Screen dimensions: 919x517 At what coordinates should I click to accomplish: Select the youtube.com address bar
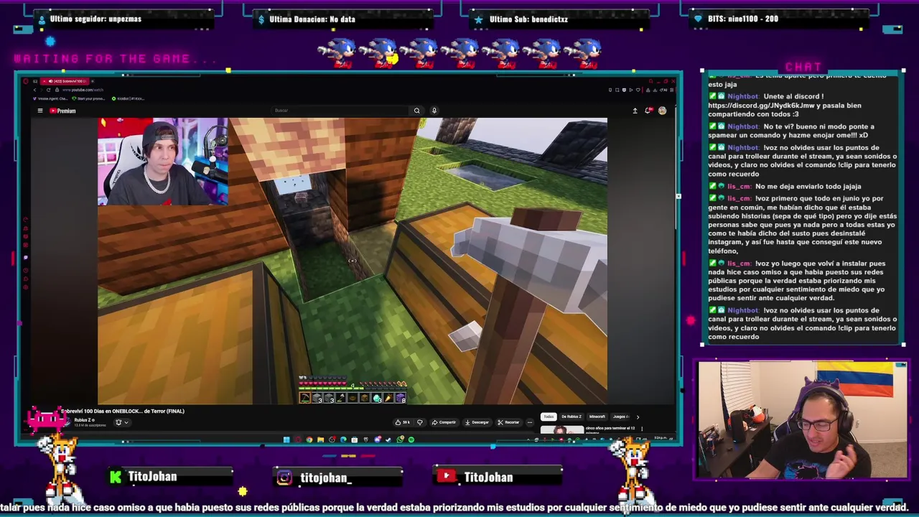click(x=83, y=90)
